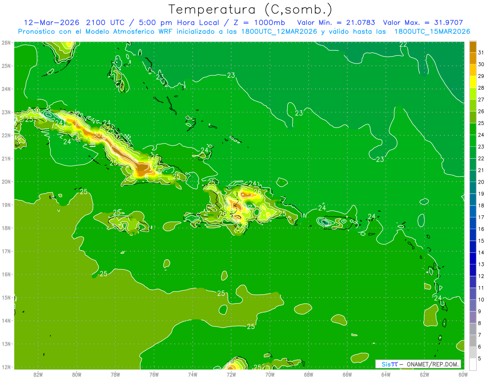Click the "22" contour label at map top
492x380 pixels.
pos(403,44)
